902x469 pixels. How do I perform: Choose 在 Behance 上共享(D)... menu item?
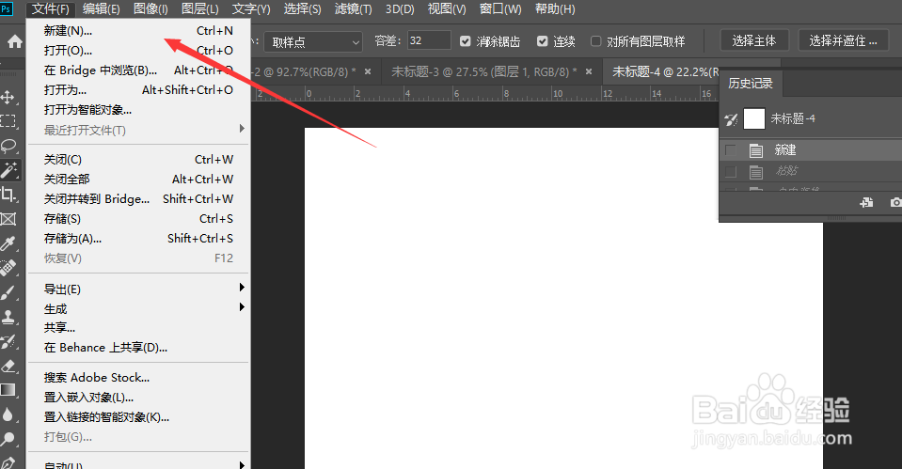(x=138, y=348)
